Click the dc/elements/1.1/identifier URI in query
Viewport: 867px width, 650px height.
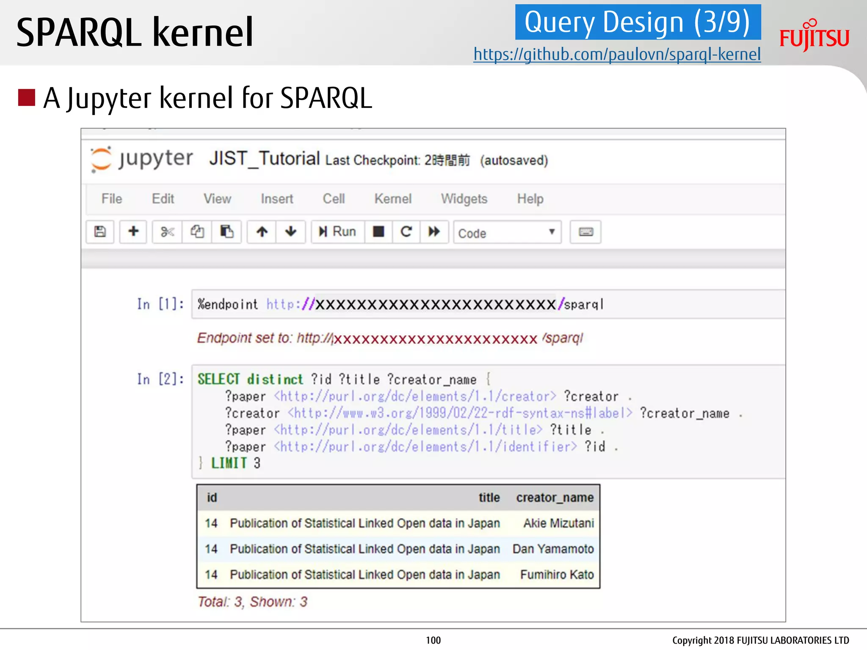pos(425,446)
